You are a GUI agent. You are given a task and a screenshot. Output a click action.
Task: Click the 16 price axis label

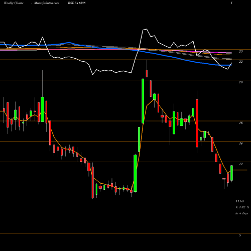click(240, 123)
